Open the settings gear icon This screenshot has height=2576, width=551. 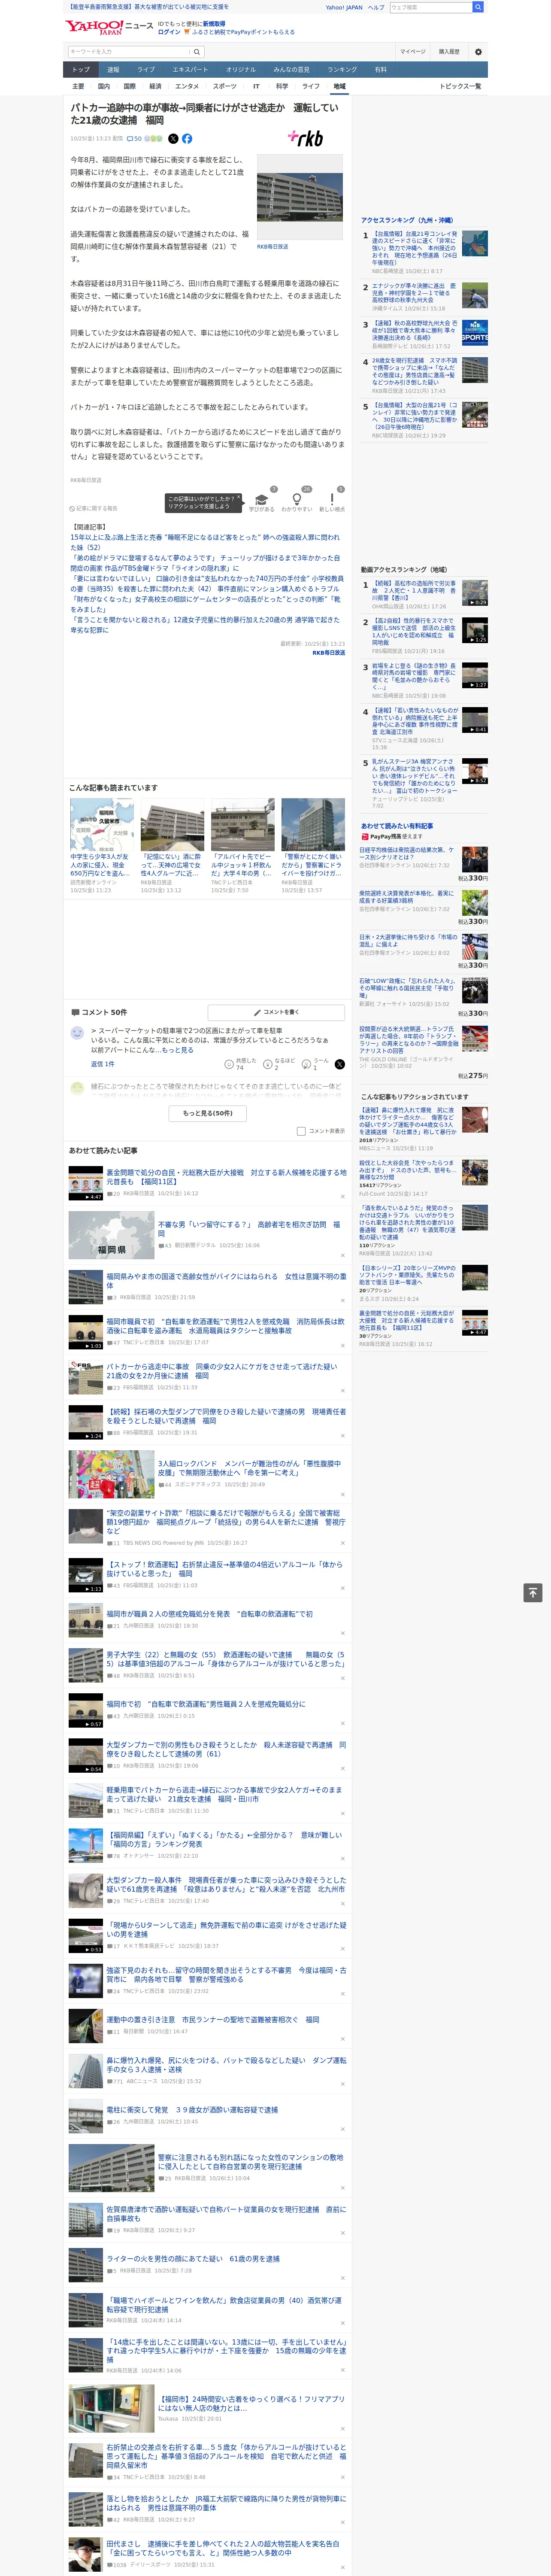(478, 52)
